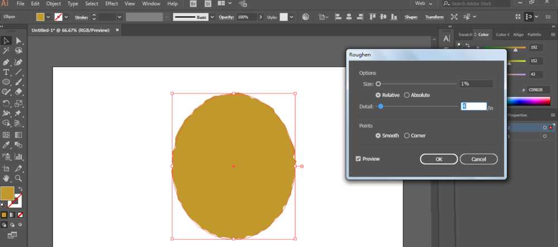558x247 pixels.
Task: Open the Basic brush definition dropdown
Action: click(213, 17)
